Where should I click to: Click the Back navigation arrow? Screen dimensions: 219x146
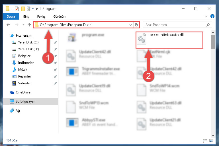8,25
